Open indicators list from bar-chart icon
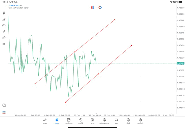The width and height of the screenshot is (185, 129). (x=4, y=19)
